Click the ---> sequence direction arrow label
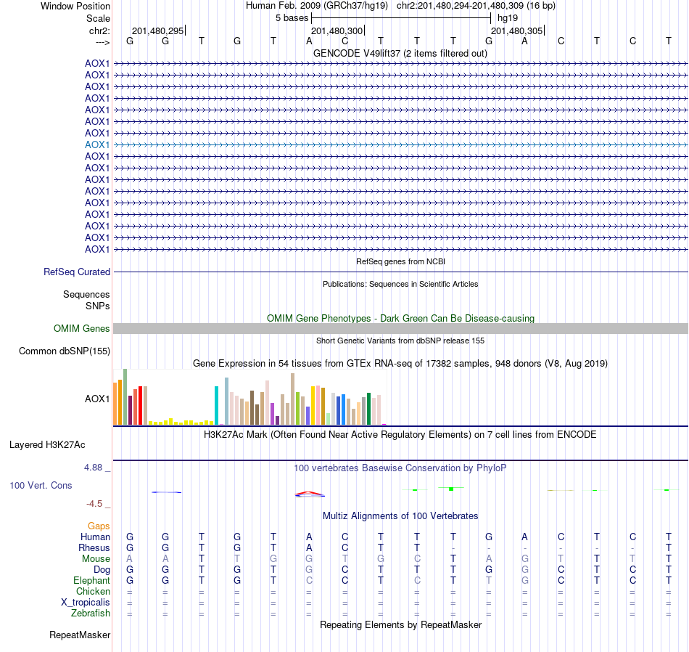689x652 pixels. [x=103, y=42]
